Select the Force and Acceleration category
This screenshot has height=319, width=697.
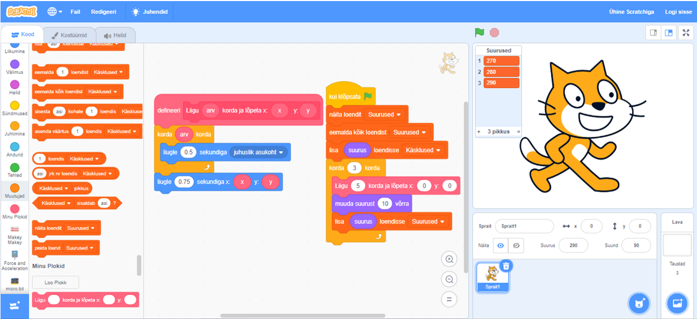point(15,260)
